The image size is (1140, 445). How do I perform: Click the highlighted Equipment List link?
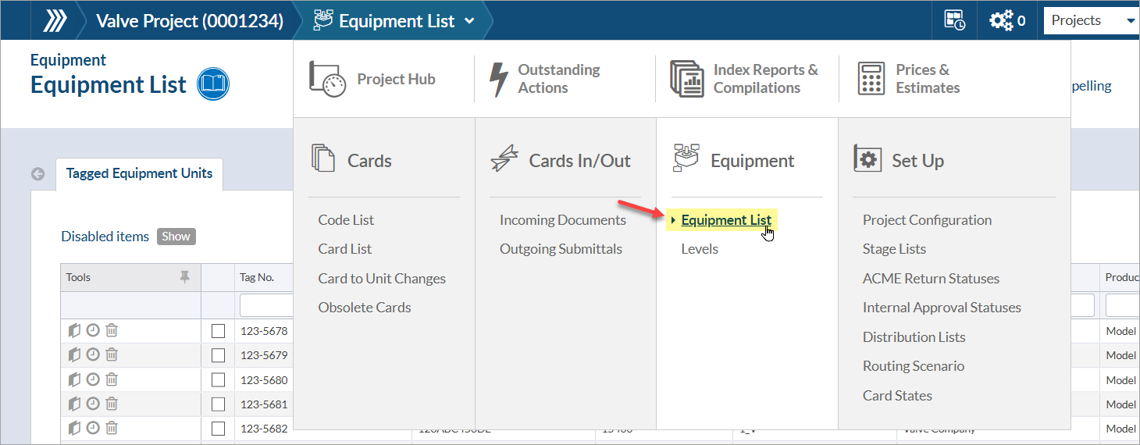click(x=726, y=220)
